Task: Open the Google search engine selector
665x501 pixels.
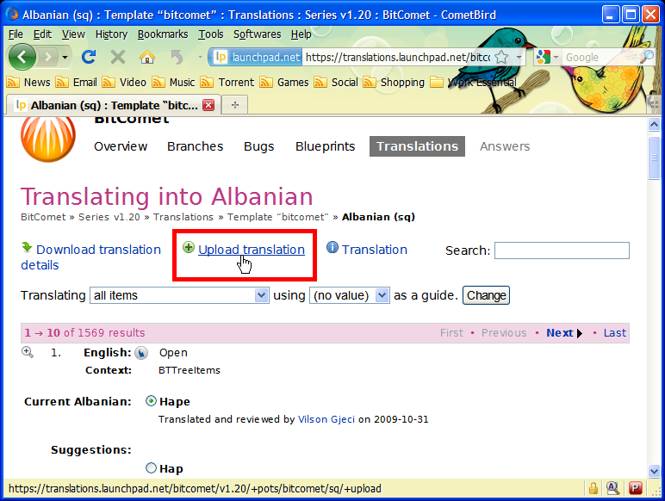Action: pos(547,57)
